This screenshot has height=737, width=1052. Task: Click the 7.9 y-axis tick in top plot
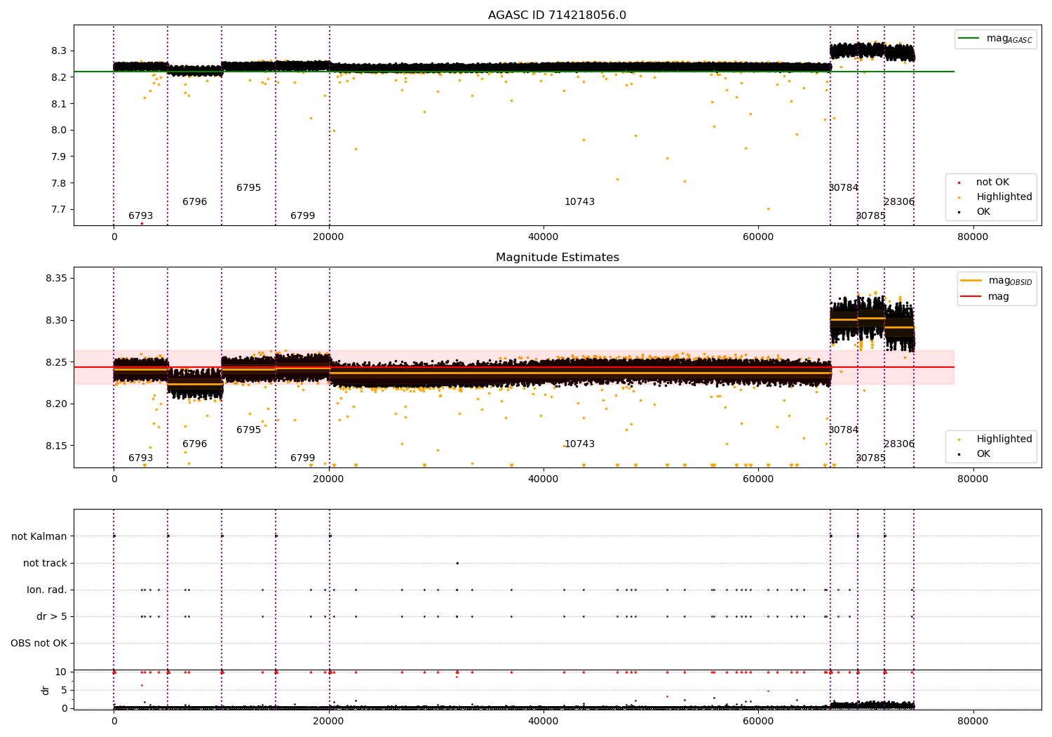point(59,157)
